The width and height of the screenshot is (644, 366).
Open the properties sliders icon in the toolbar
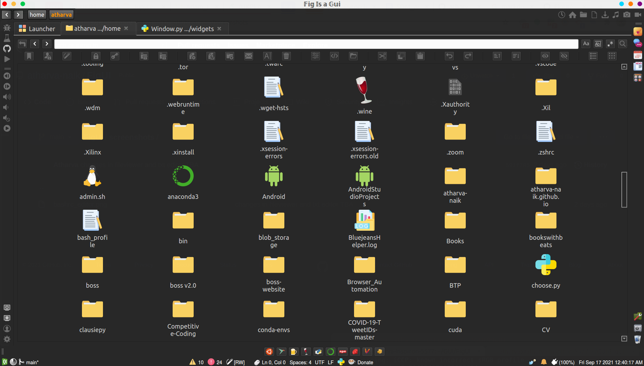click(x=316, y=56)
